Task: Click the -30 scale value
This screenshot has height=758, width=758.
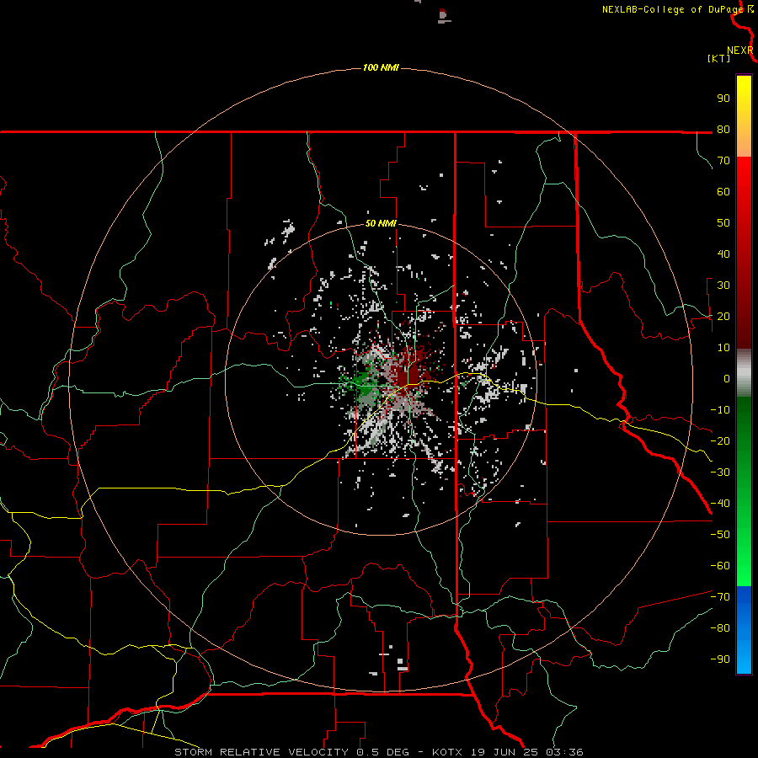Action: point(720,472)
